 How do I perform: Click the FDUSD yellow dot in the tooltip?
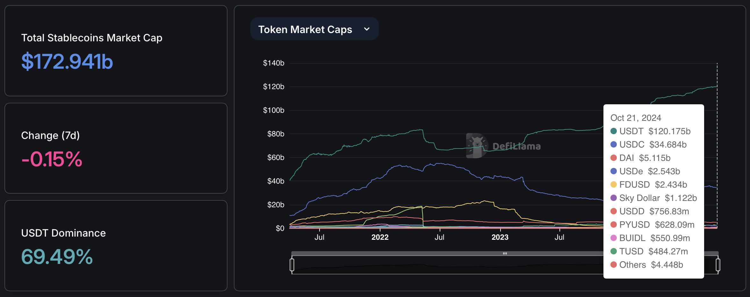coord(614,185)
